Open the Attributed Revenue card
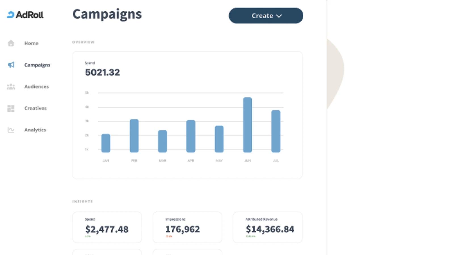The height and width of the screenshot is (255, 454). pos(268,227)
